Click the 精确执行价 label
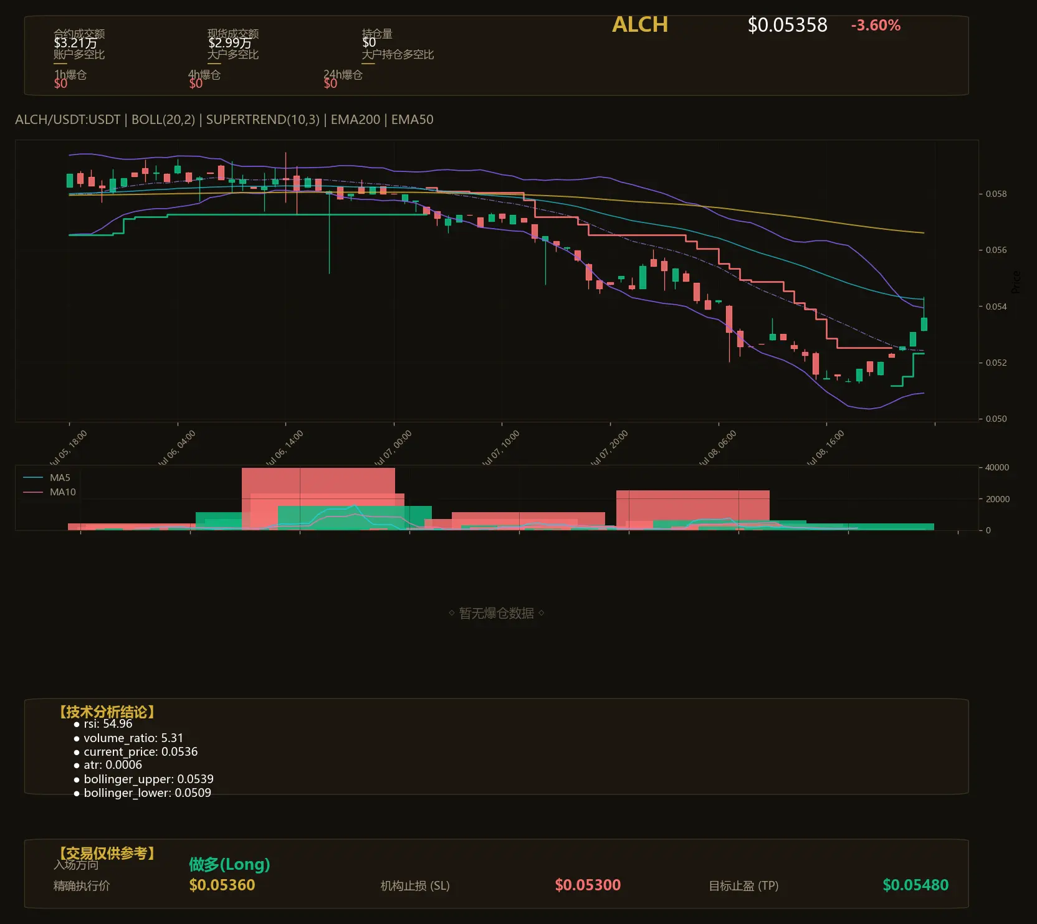Viewport: 1037px width, 924px height. 82,886
